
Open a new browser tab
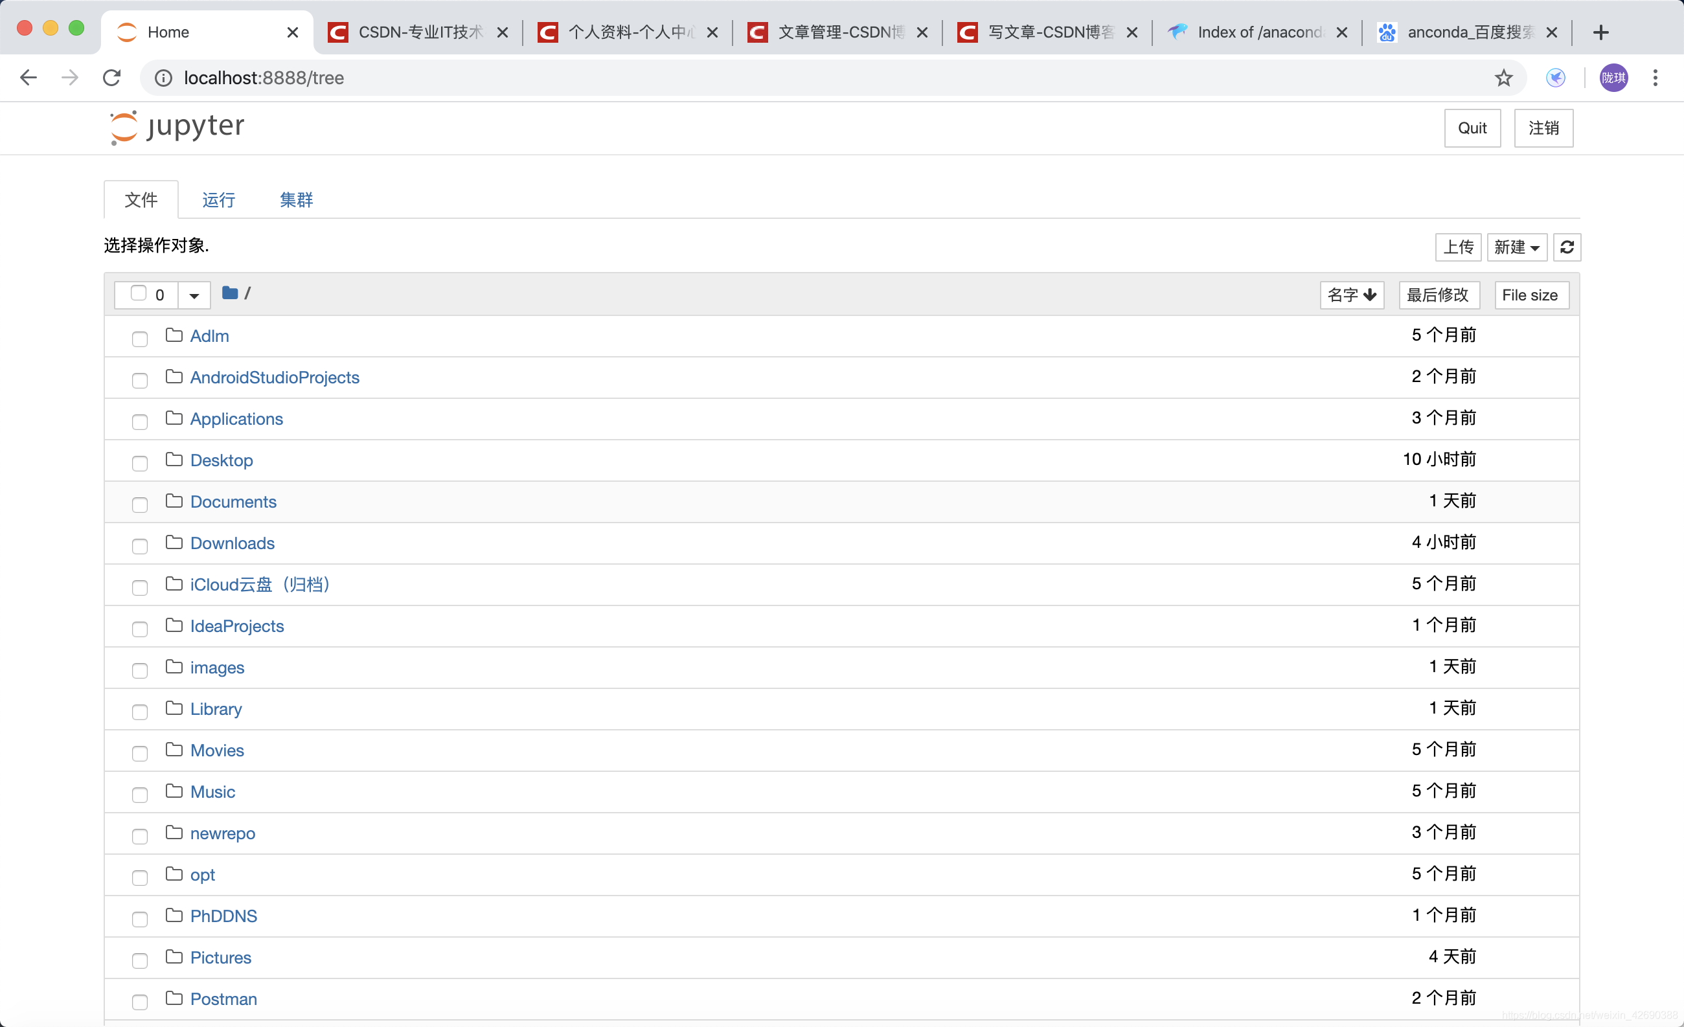1600,32
